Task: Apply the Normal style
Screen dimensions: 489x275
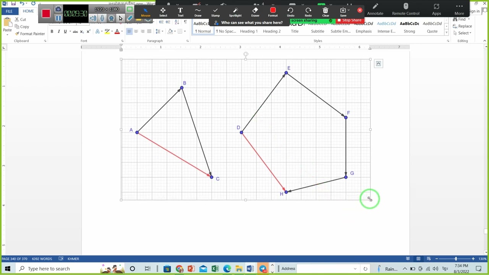Action: click(x=202, y=27)
